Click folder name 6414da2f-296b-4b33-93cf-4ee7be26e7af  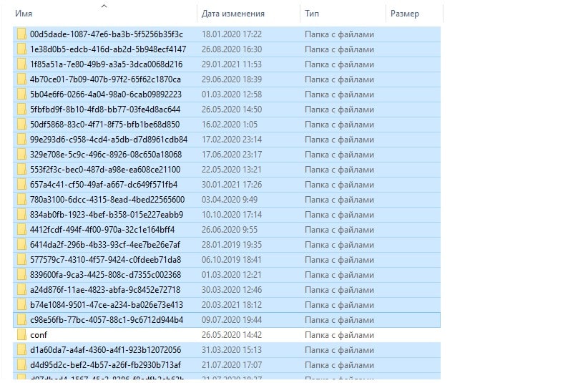point(105,244)
